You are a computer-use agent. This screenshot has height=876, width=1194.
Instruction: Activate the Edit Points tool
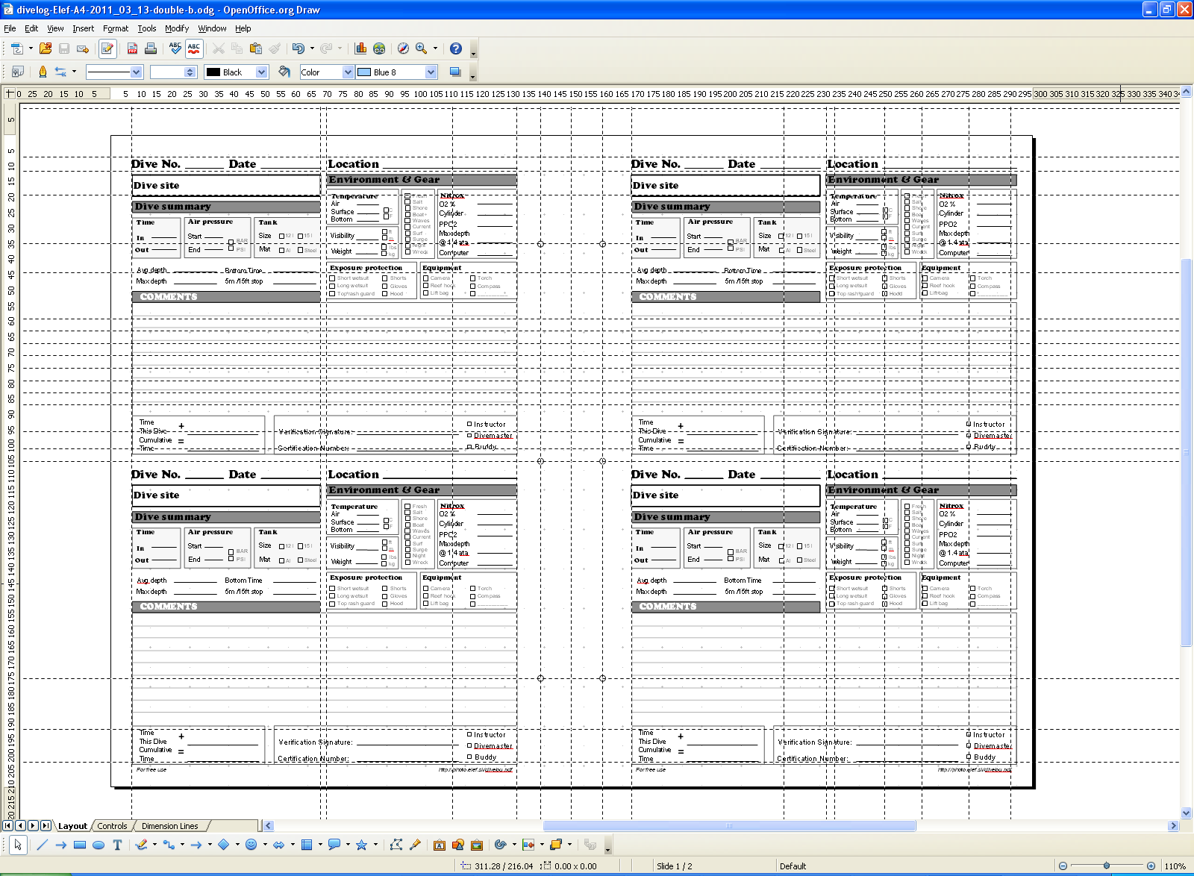tap(396, 845)
